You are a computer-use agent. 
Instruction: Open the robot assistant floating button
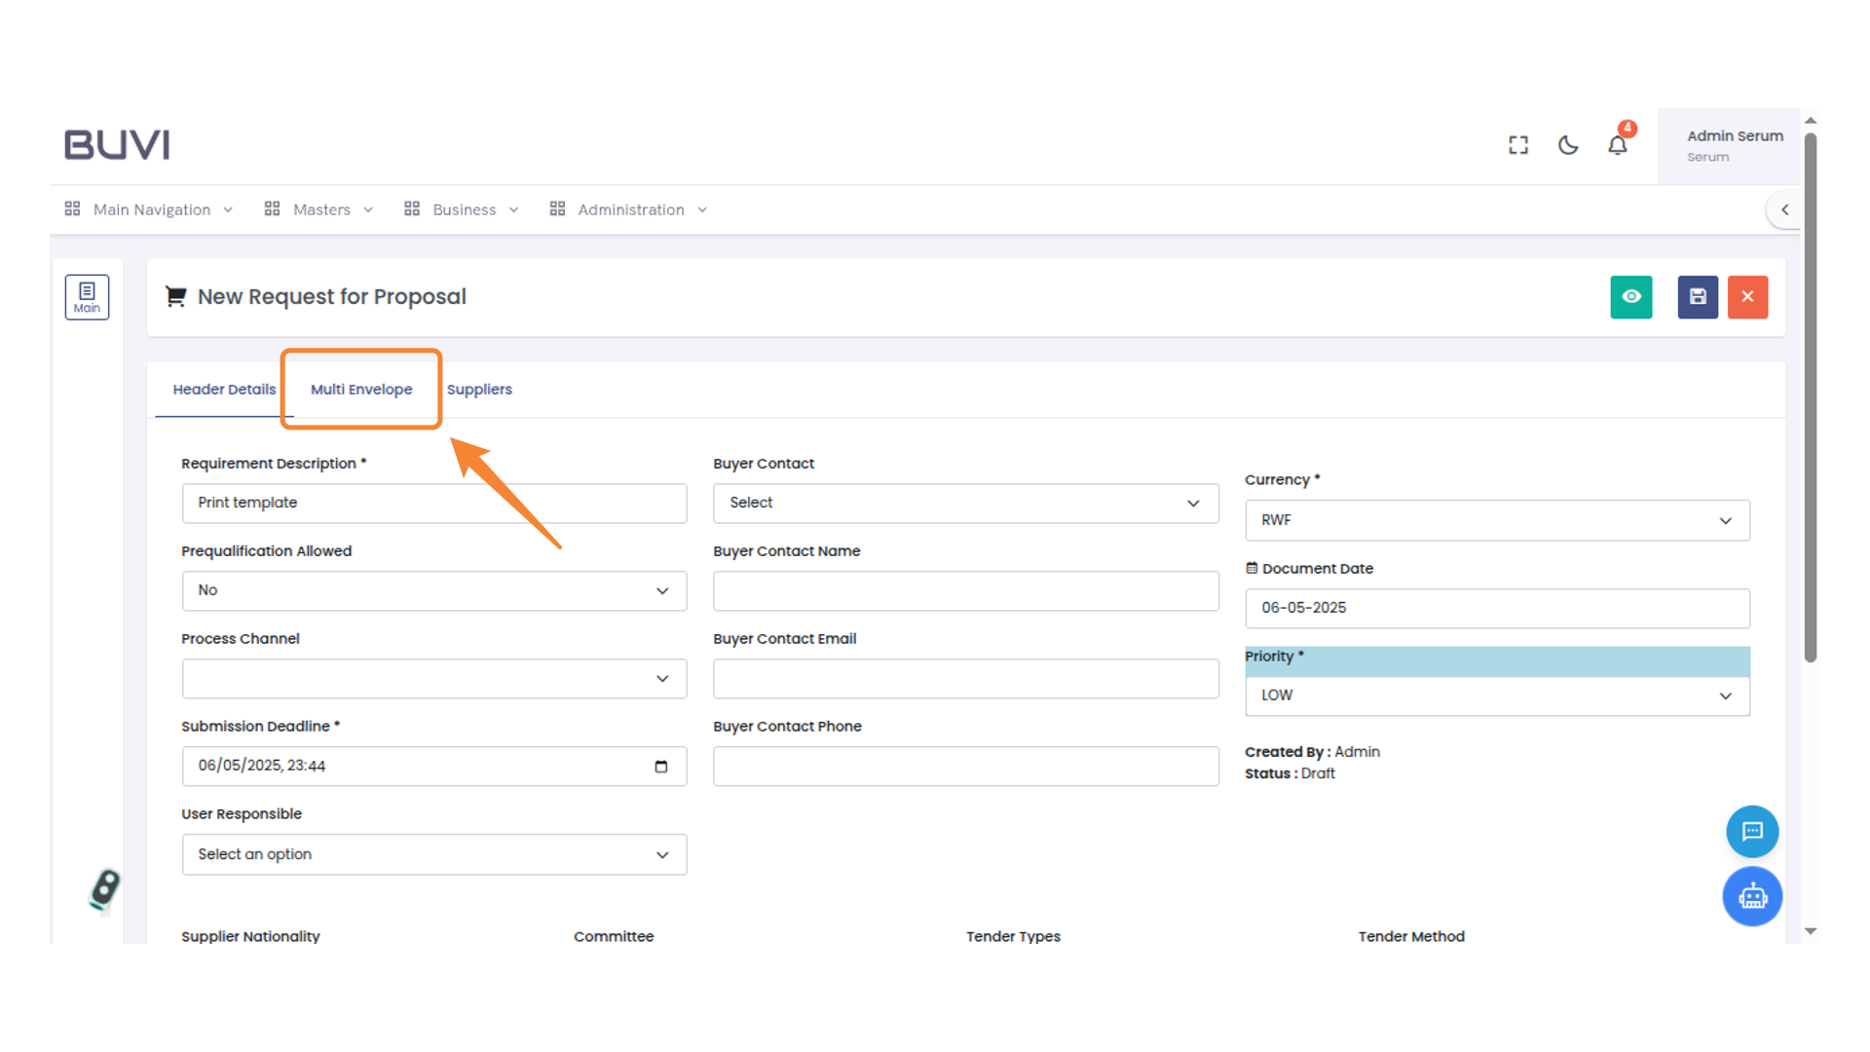coord(1751,896)
